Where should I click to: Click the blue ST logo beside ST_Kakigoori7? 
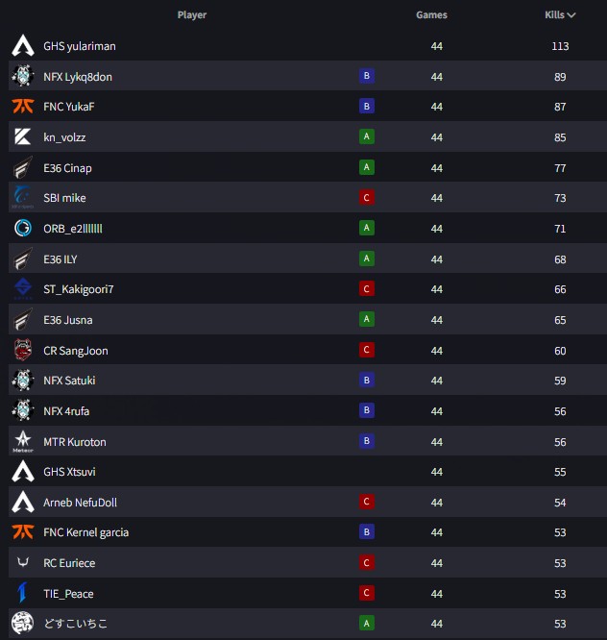pyautogui.click(x=23, y=288)
